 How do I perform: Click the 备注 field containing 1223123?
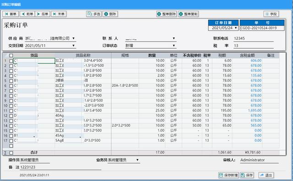pos(60,167)
